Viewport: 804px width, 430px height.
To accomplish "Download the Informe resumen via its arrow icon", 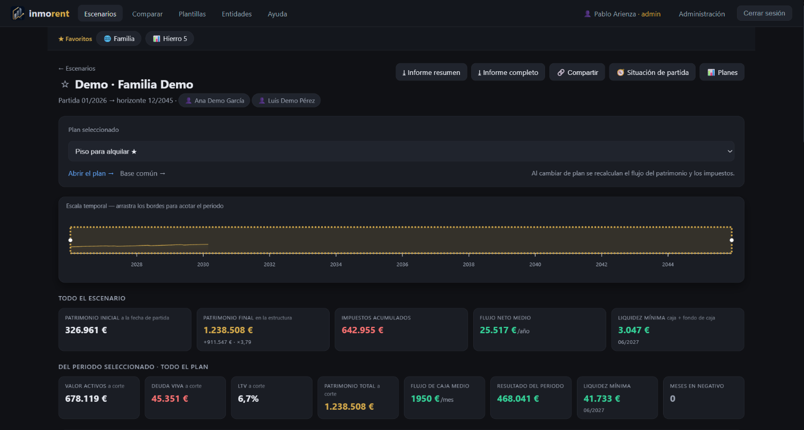I will (404, 72).
